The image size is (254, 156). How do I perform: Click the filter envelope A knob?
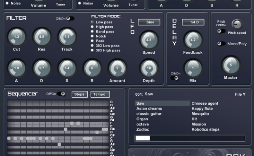tap(16, 68)
